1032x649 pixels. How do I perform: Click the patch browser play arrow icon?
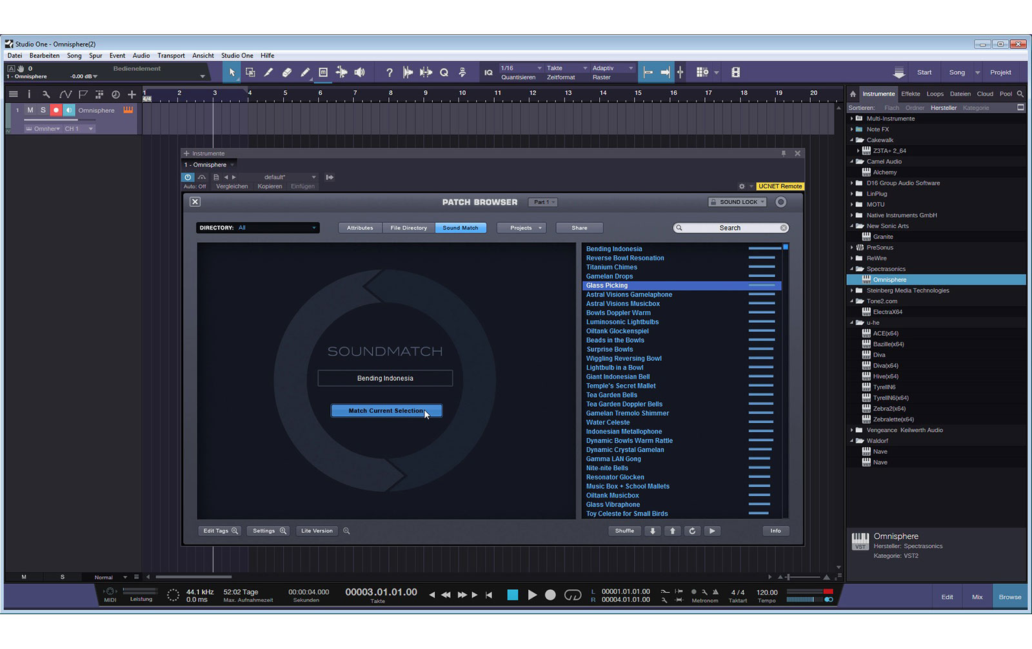[x=712, y=531]
